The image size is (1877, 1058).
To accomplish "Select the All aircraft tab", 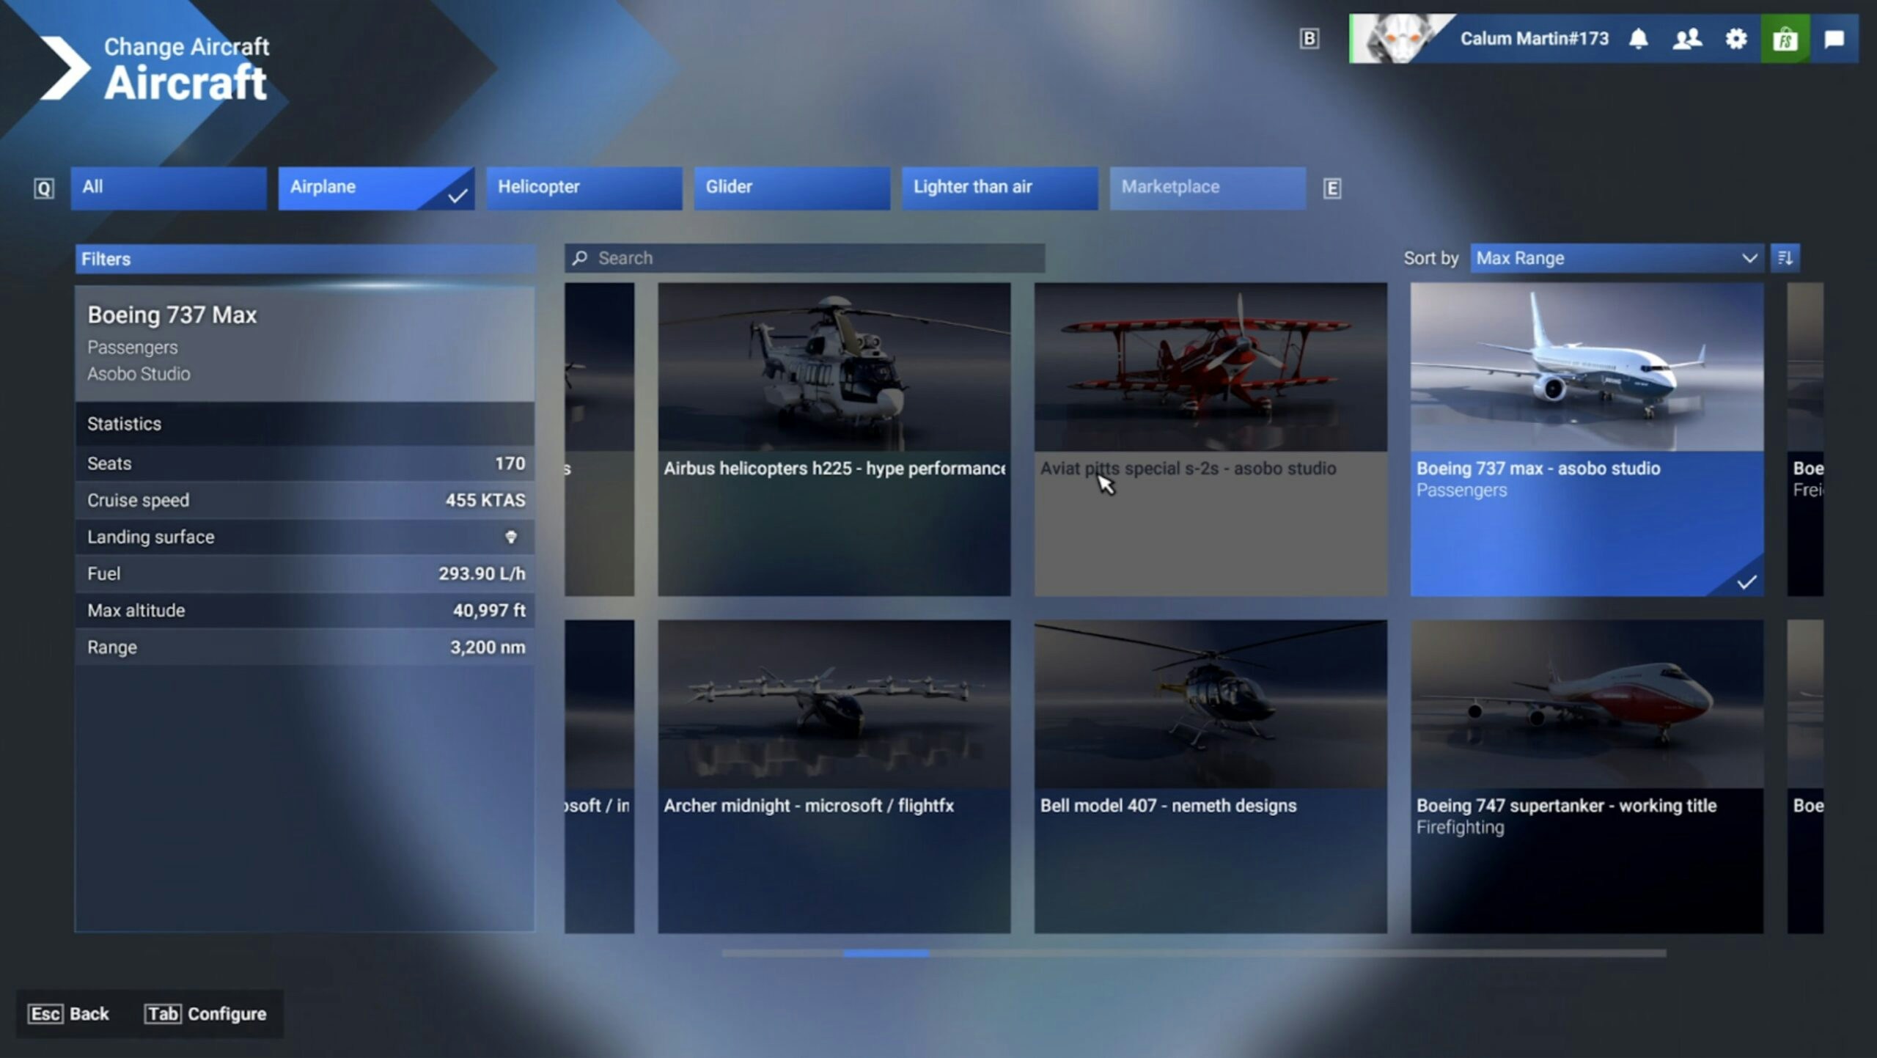I will coord(168,188).
